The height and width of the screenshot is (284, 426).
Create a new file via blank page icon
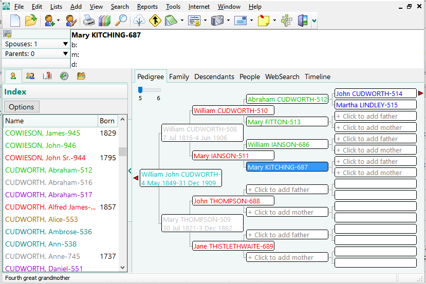(15, 21)
